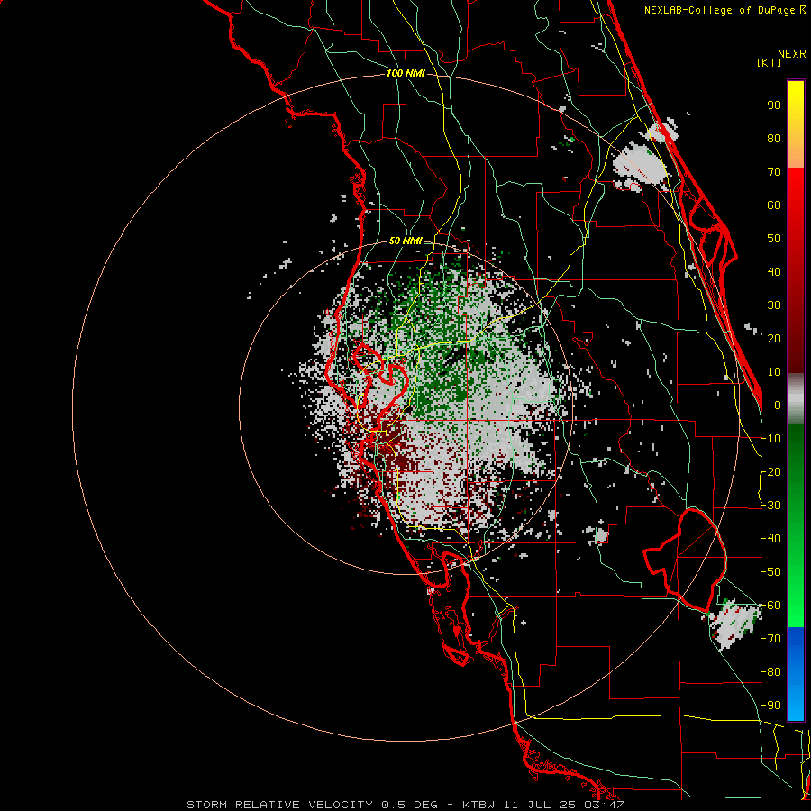Pick the red segment of velocity color bar
This screenshot has width=811, height=811.
(796, 269)
